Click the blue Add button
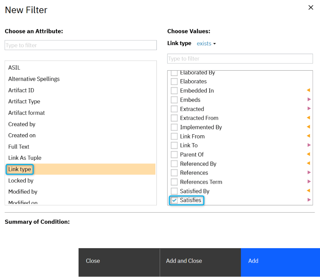320x277 pixels. (x=253, y=261)
